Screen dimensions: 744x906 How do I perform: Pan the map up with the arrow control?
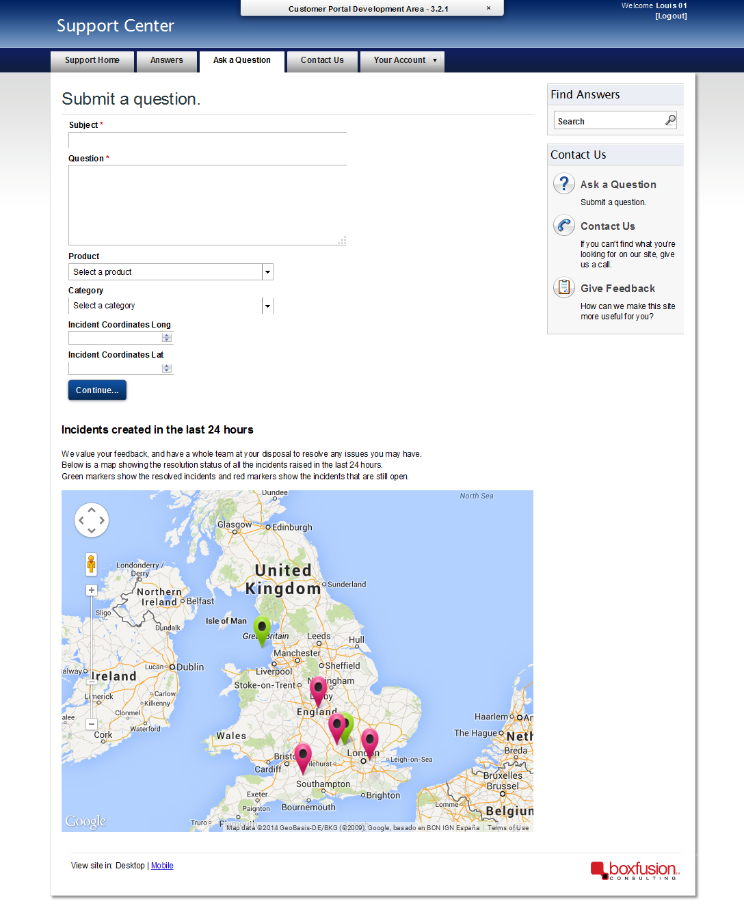pos(92,510)
